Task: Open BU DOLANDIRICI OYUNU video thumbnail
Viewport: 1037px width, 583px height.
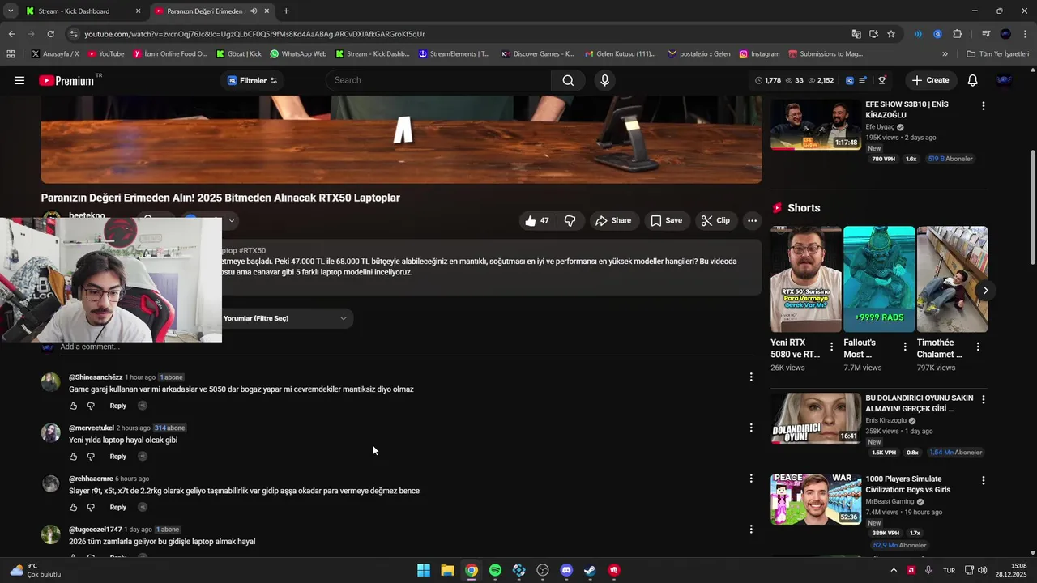Action: [x=815, y=419]
